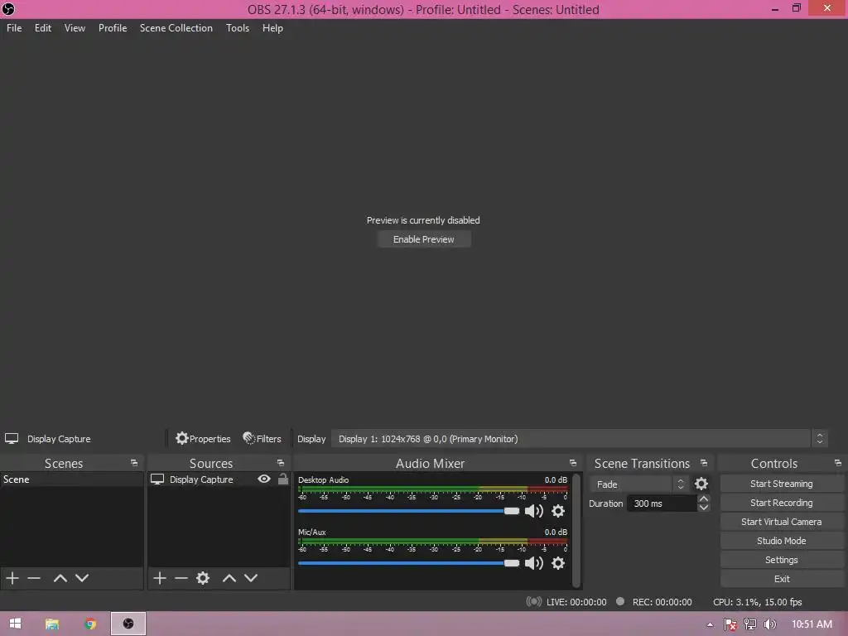Pop out the Audio Mixer dock

[573, 463]
